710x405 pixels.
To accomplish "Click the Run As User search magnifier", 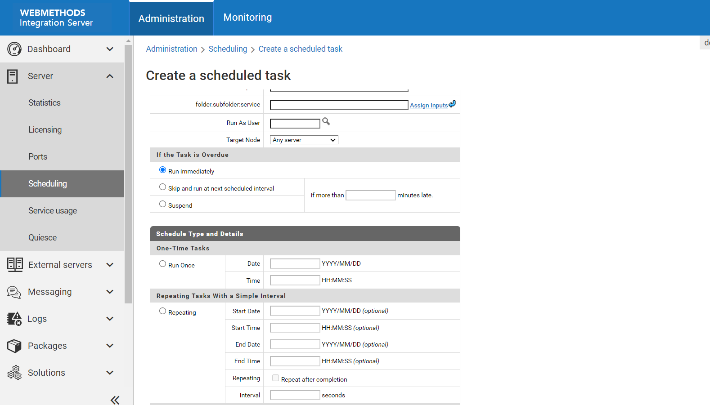I will (x=326, y=121).
